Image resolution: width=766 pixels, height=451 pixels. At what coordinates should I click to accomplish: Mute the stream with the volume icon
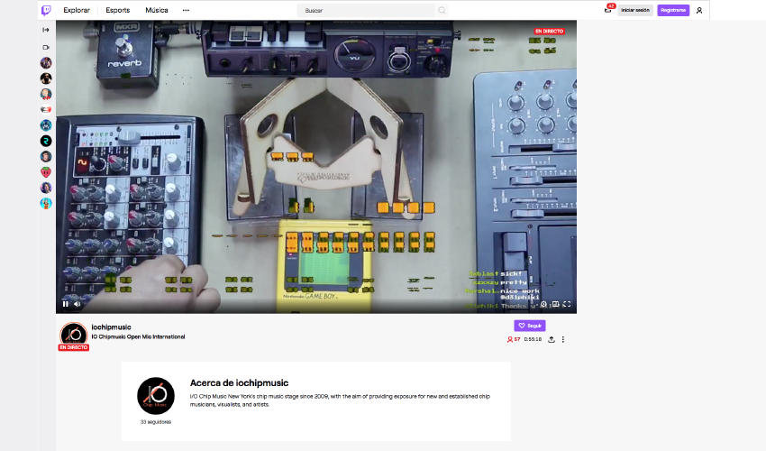point(78,304)
